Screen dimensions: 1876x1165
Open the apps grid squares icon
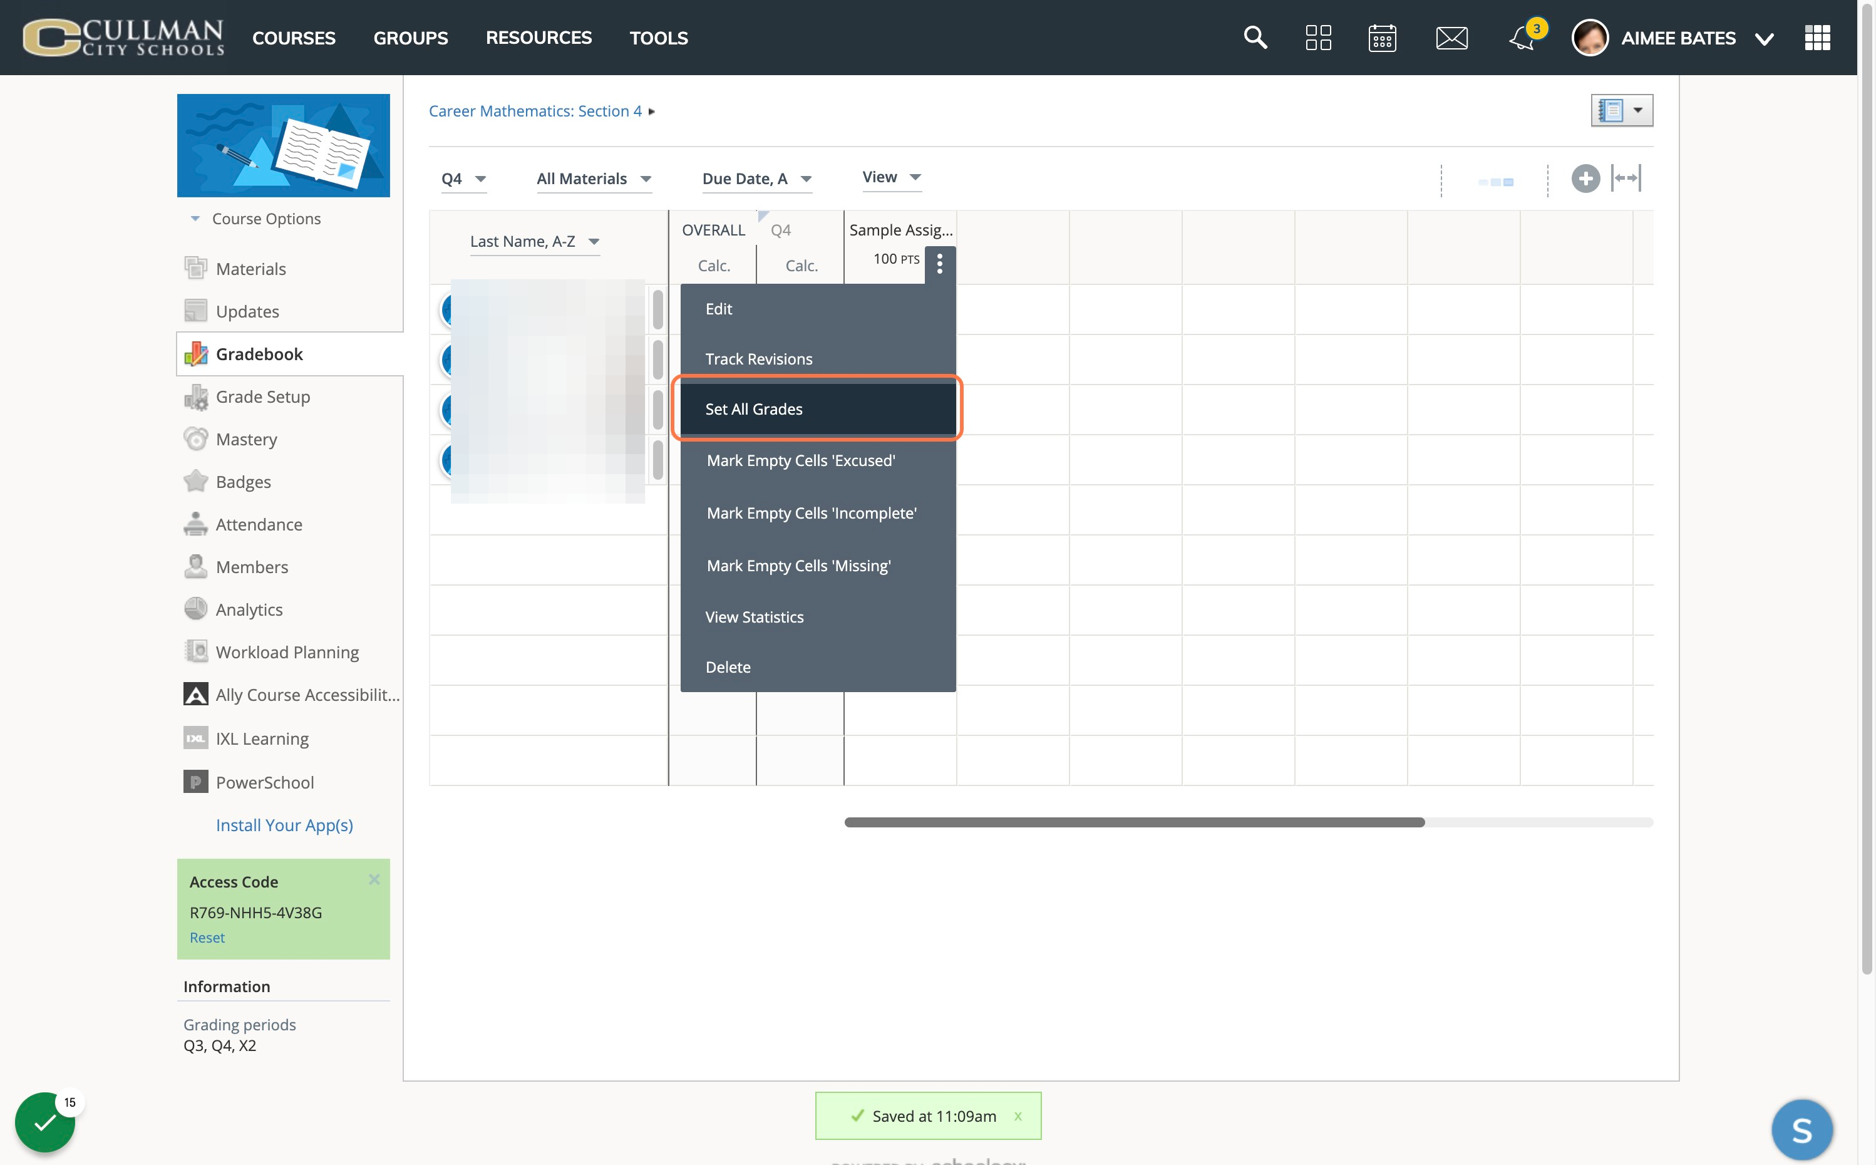click(x=1319, y=37)
